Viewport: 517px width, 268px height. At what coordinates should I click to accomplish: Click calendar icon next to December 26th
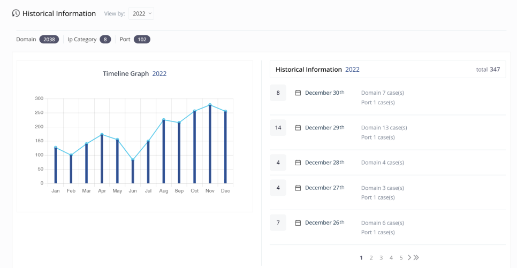pyautogui.click(x=298, y=223)
